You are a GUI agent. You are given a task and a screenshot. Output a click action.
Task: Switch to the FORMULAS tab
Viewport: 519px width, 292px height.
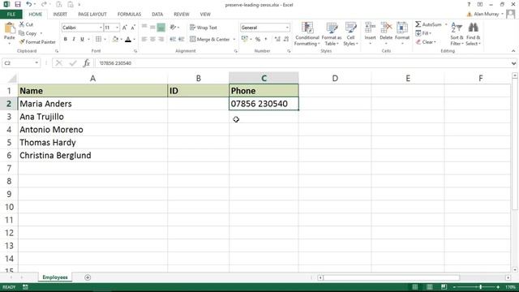(x=129, y=15)
